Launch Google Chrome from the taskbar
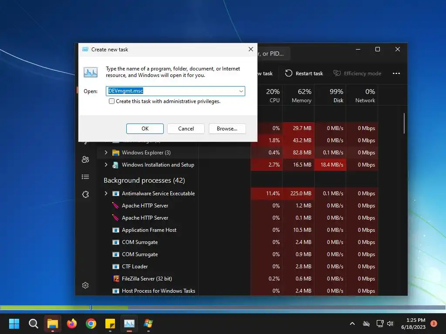446x334 pixels. point(91,324)
